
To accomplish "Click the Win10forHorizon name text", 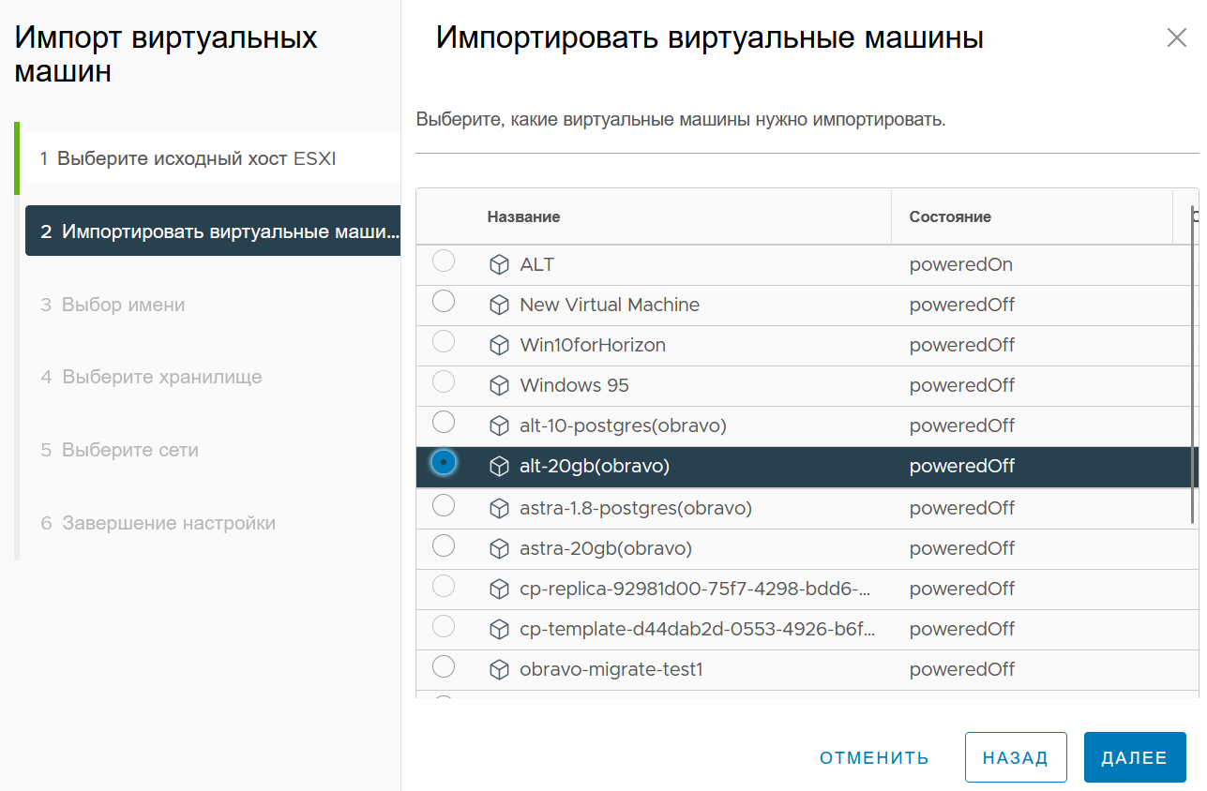I will (x=593, y=345).
